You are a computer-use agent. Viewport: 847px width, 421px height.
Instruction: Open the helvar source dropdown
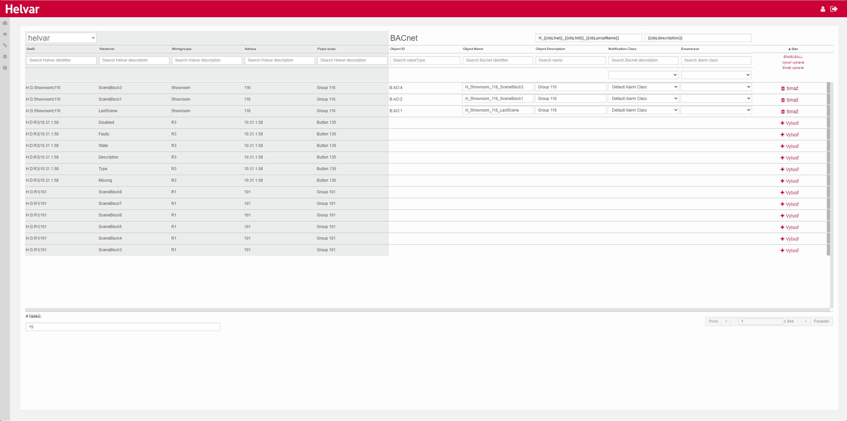pos(61,38)
